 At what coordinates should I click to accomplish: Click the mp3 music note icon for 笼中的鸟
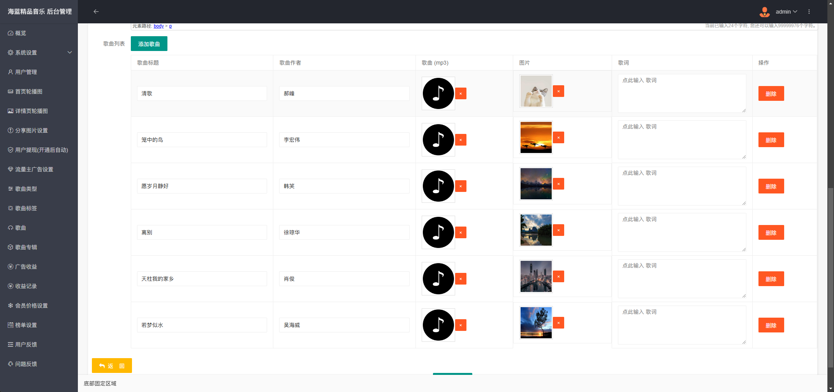[x=438, y=140]
